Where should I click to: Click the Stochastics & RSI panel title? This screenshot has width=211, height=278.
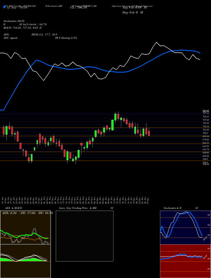tap(181, 208)
